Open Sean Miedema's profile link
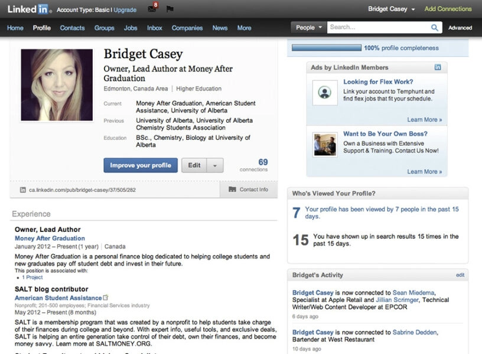 tap(413, 293)
